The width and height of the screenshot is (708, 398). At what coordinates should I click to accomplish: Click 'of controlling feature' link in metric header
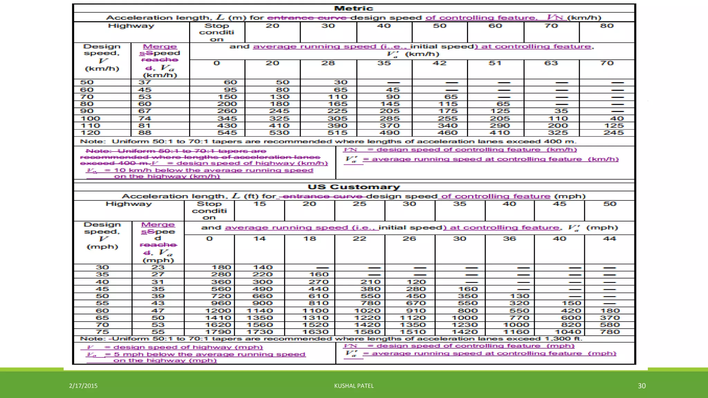click(481, 18)
